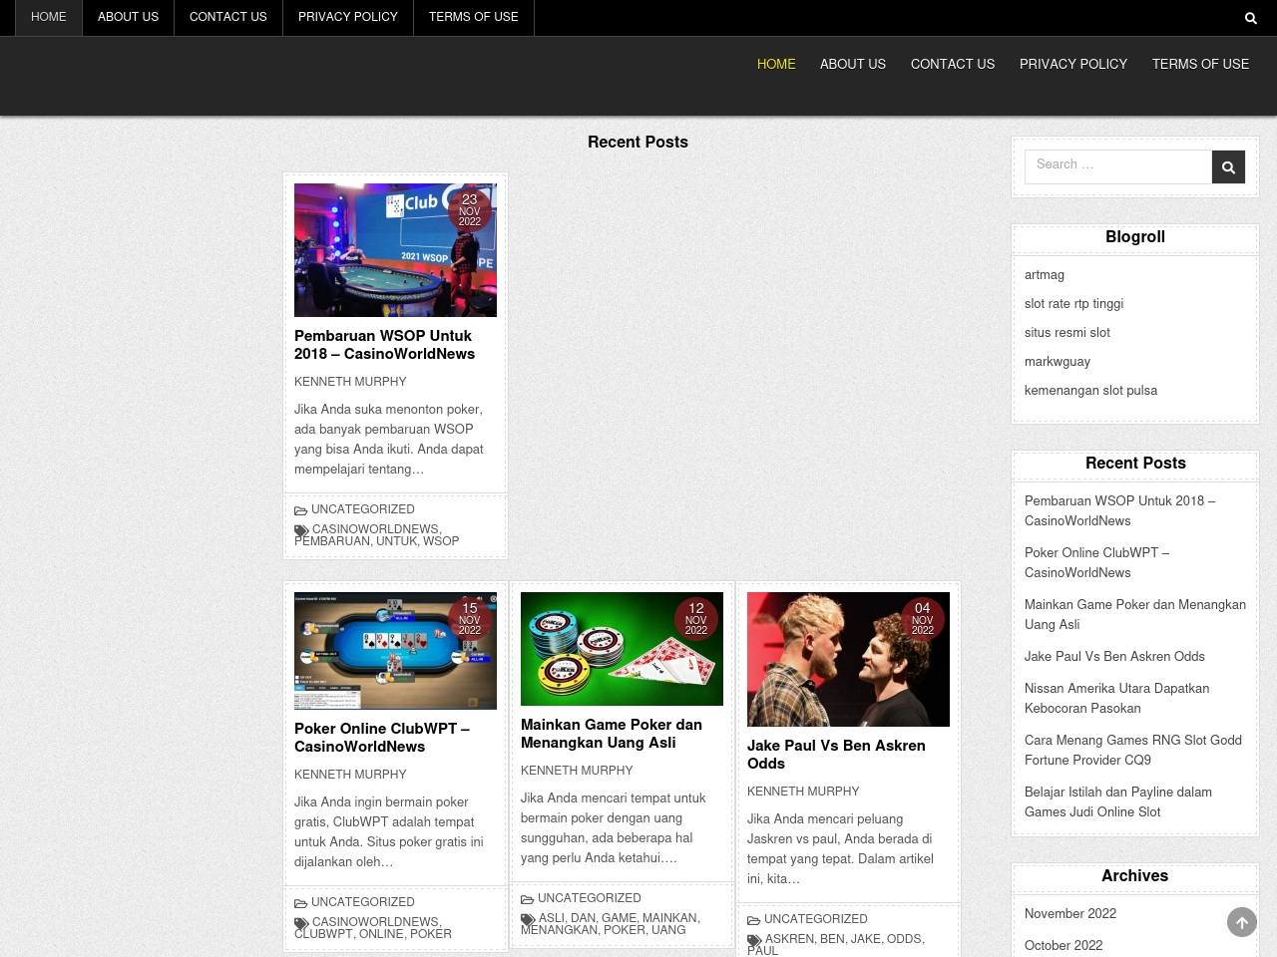
Task: Open the October 2022 archive
Action: tap(1064, 946)
